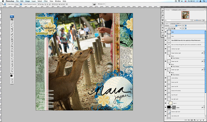Hide the Nara layer

point(166,36)
